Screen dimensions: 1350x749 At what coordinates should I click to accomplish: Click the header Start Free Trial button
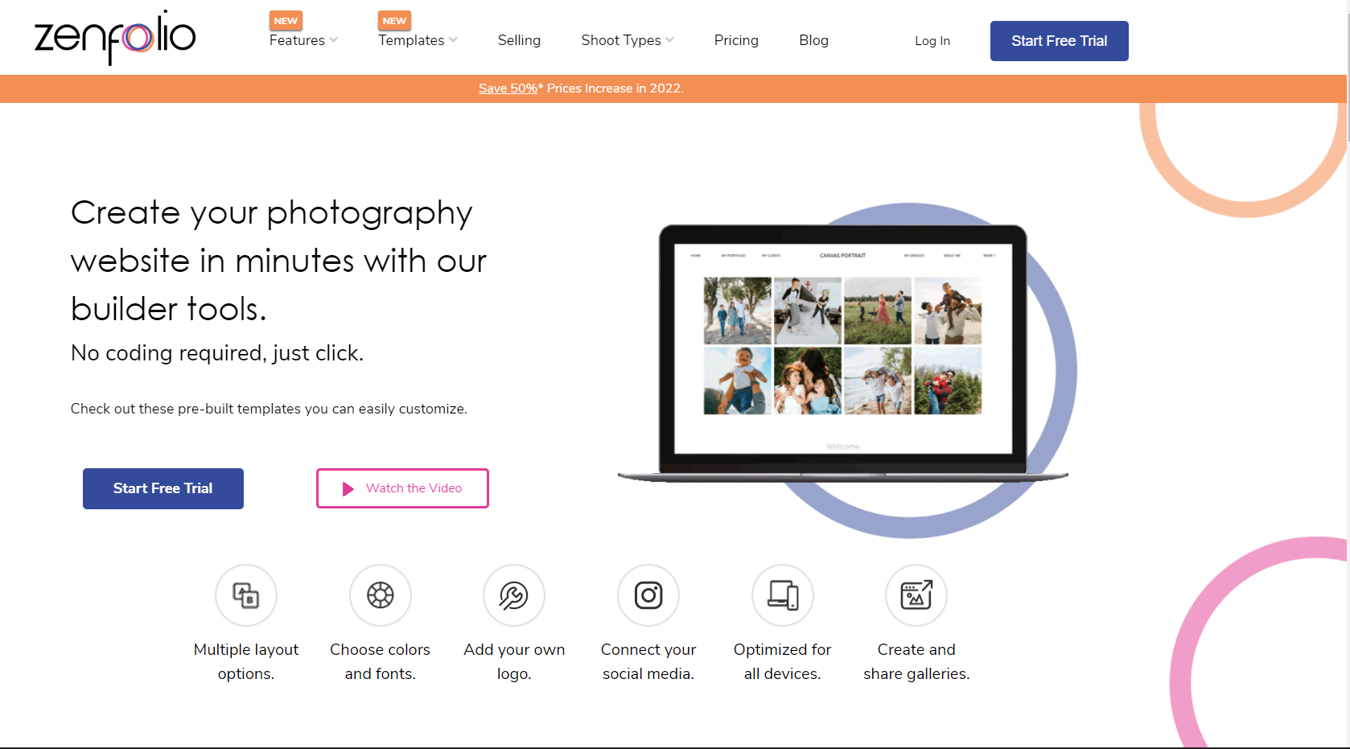click(x=1059, y=41)
